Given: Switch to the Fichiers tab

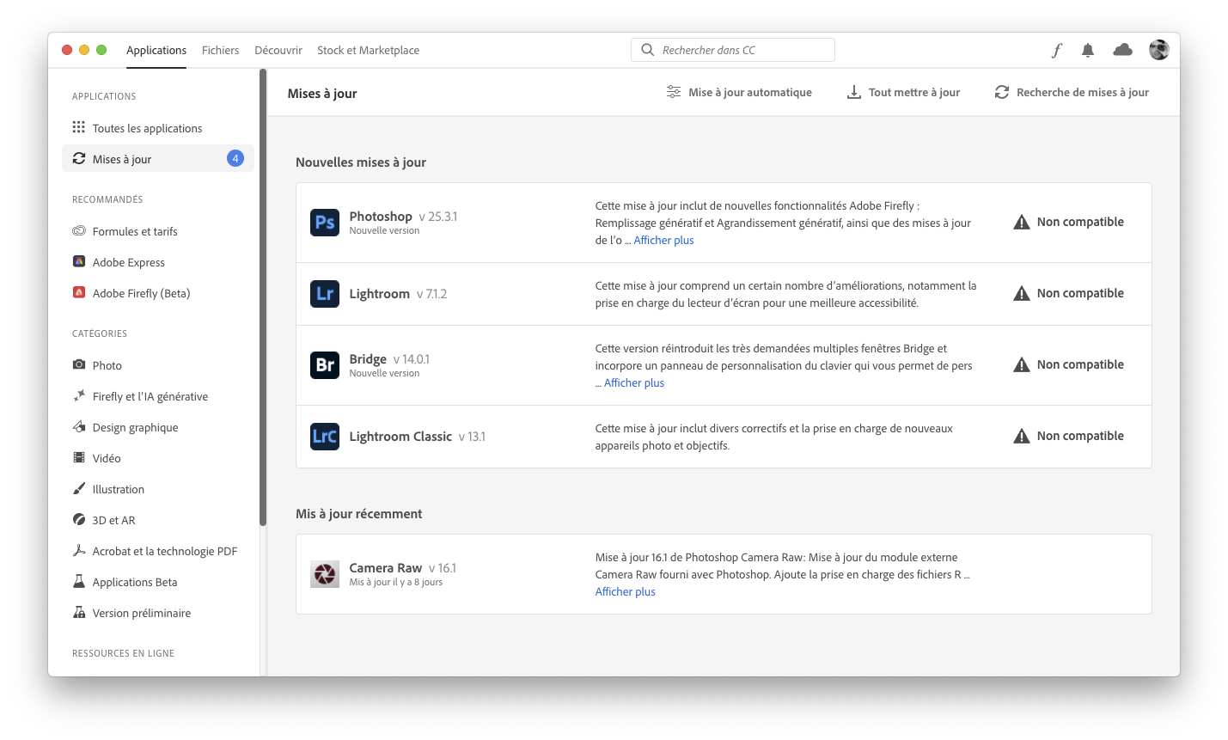Looking at the screenshot, I should [x=220, y=51].
